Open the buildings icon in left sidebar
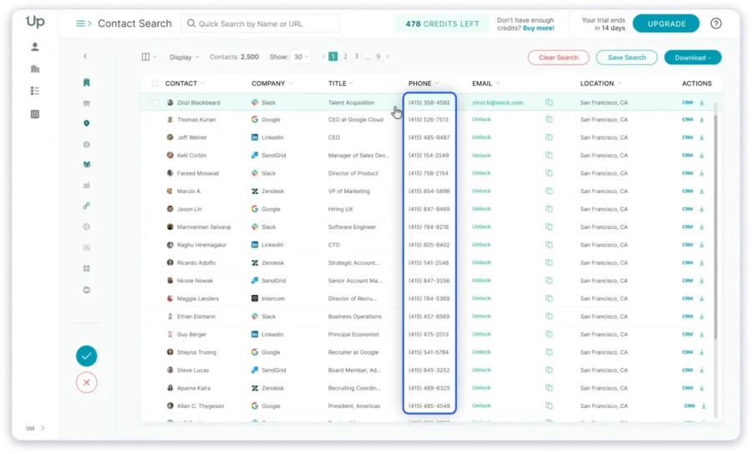Image resolution: width=752 pixels, height=454 pixels. [35, 69]
